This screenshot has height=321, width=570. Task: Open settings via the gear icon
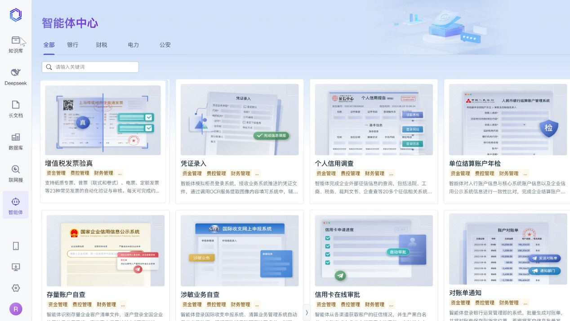pyautogui.click(x=15, y=289)
